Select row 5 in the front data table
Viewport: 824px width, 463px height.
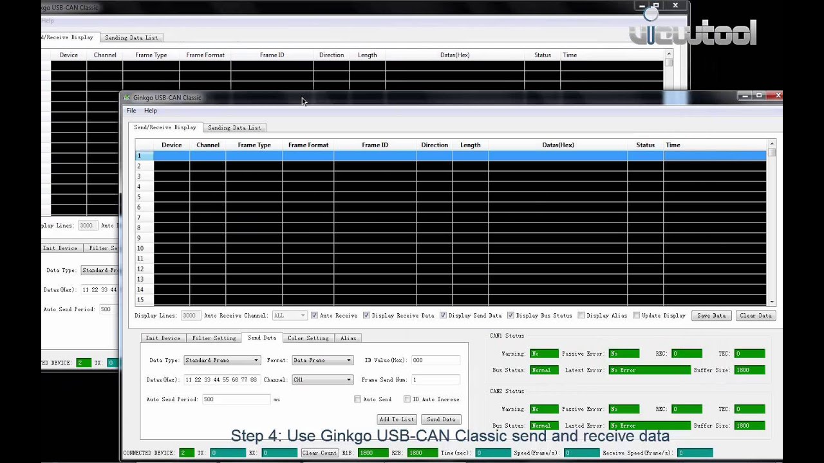451,197
